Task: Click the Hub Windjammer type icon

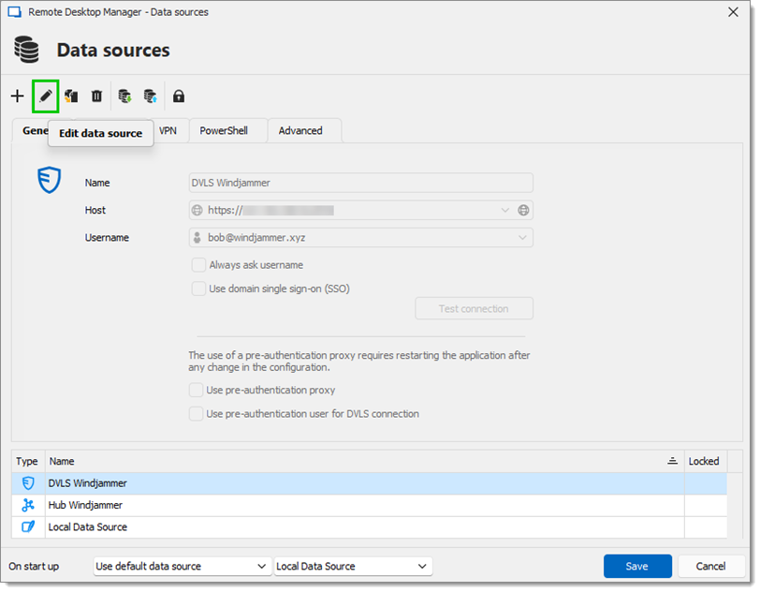Action: point(28,505)
